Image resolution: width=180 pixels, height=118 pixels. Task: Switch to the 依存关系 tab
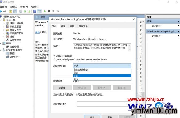pos(83,26)
